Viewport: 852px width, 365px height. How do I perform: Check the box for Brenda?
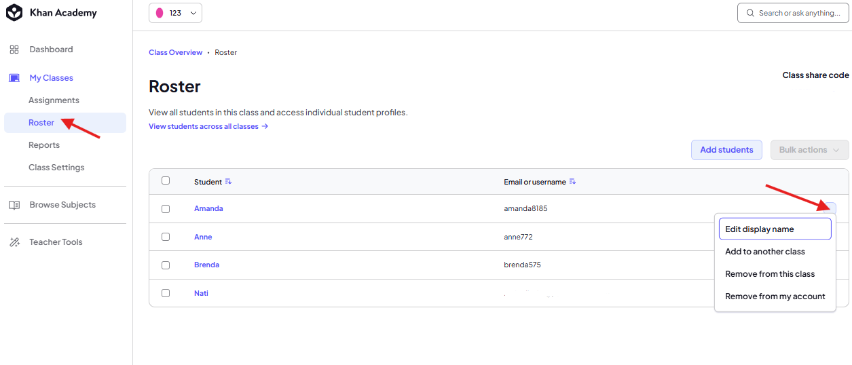pos(166,265)
